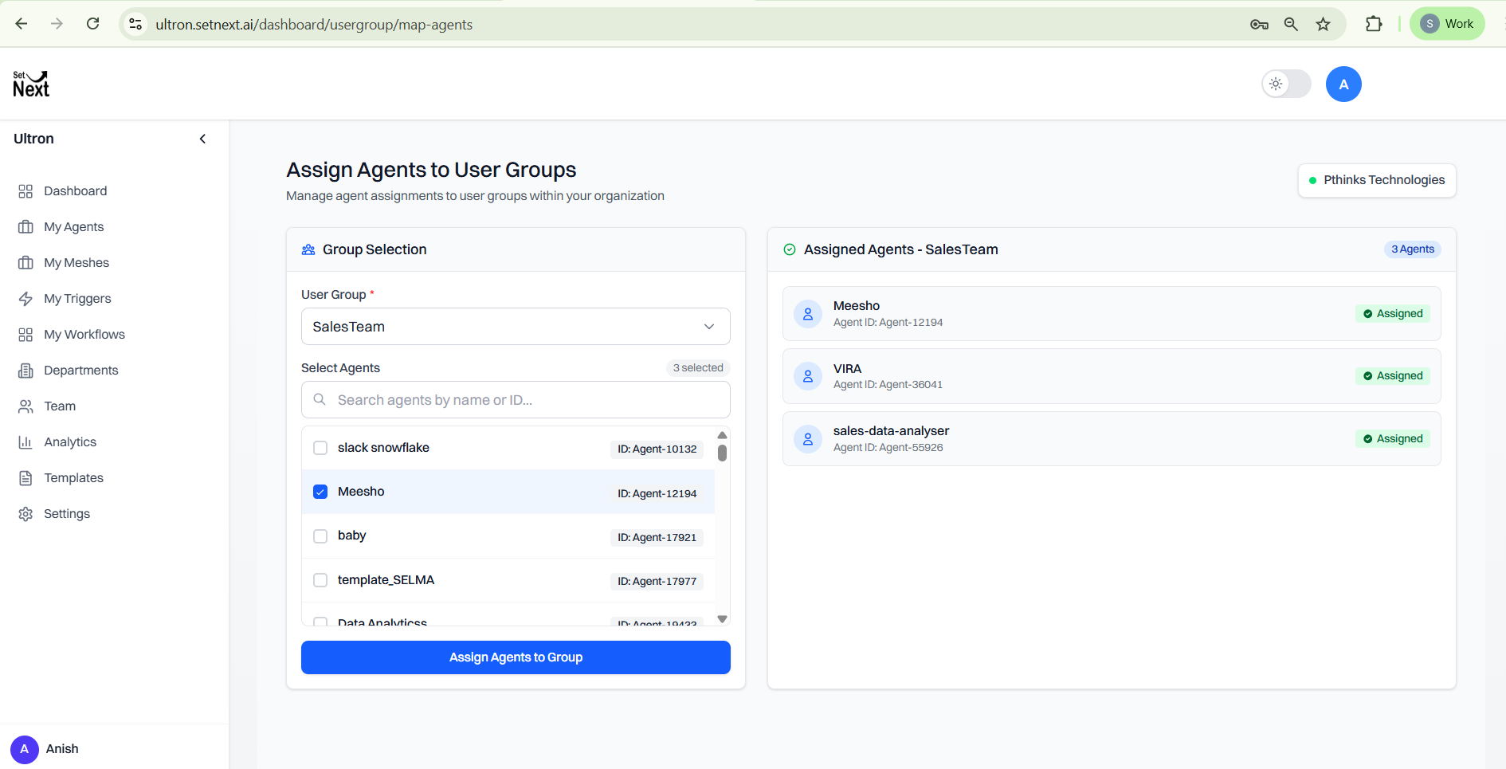Open the Departments sidebar item
Image resolution: width=1506 pixels, height=769 pixels.
tap(81, 371)
